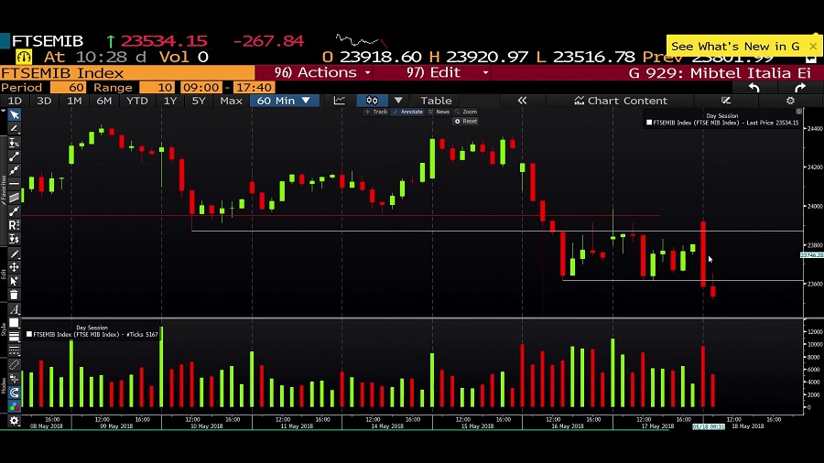Click the FTSEMIB Index security field
The width and height of the screenshot is (824, 463).
click(127, 72)
